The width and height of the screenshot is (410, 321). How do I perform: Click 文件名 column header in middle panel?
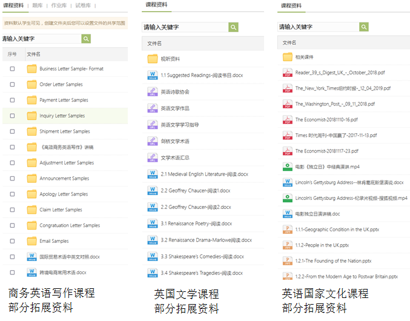pos(155,44)
